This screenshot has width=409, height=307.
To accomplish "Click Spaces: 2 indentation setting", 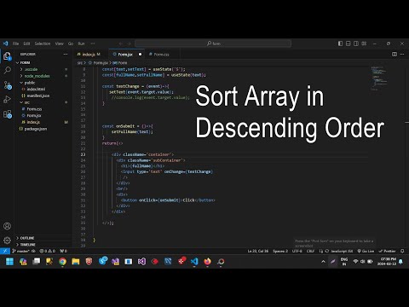I will 280,251.
